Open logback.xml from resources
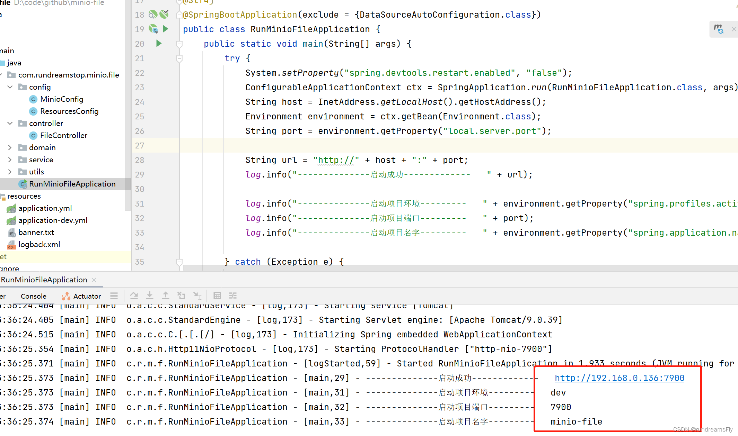The width and height of the screenshot is (738, 436). pyautogui.click(x=39, y=245)
